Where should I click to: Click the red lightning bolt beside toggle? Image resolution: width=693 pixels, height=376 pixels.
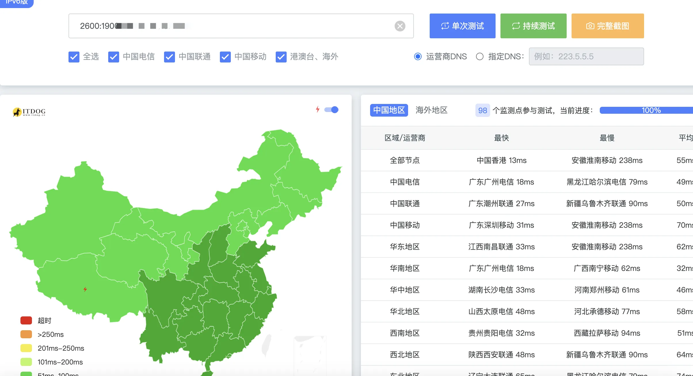click(318, 109)
